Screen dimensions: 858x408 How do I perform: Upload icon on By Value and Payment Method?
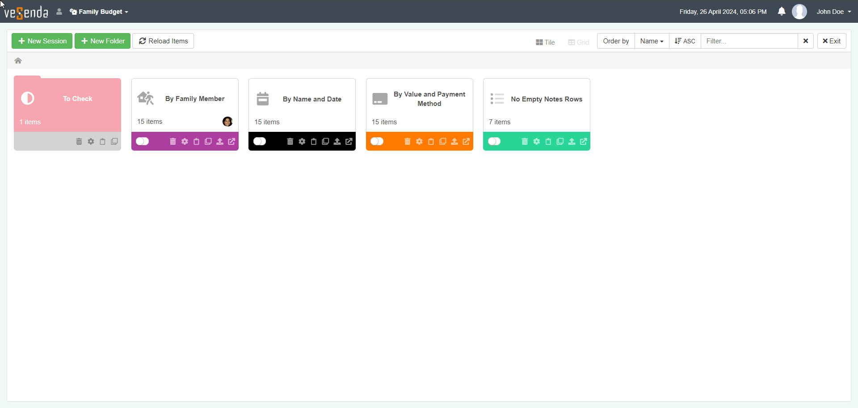(454, 142)
